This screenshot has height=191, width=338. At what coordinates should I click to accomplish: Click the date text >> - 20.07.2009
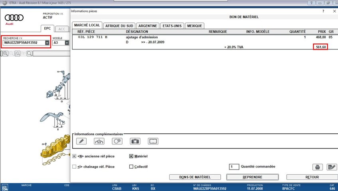click(152, 42)
